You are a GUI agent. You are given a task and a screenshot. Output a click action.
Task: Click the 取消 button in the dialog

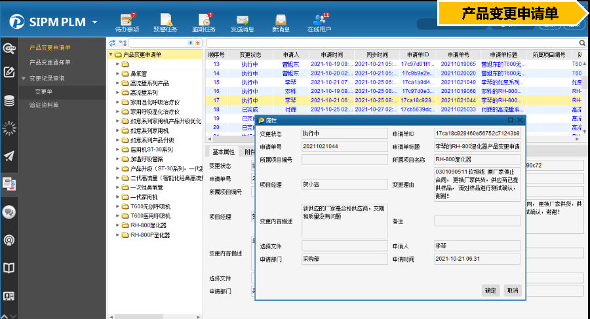512,290
